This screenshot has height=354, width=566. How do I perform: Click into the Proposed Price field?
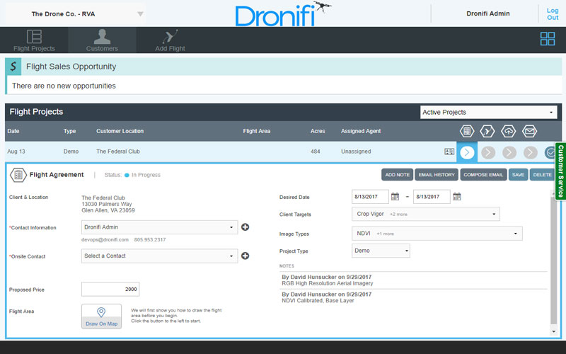(110, 289)
